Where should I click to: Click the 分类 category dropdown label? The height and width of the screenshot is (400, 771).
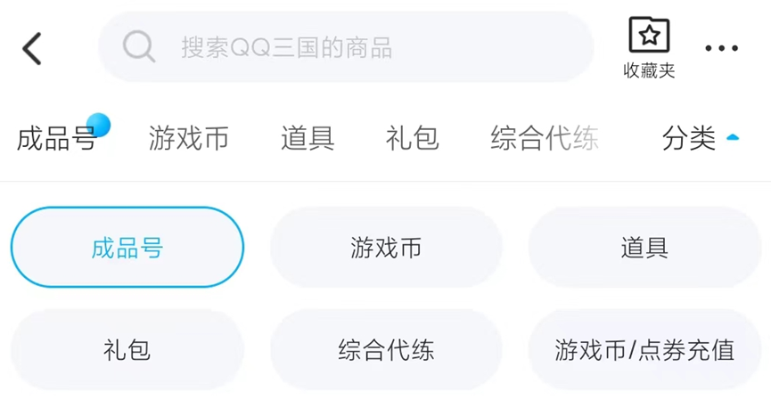(x=689, y=138)
